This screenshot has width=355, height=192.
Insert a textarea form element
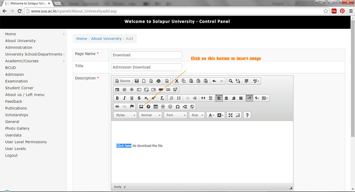click(146, 89)
